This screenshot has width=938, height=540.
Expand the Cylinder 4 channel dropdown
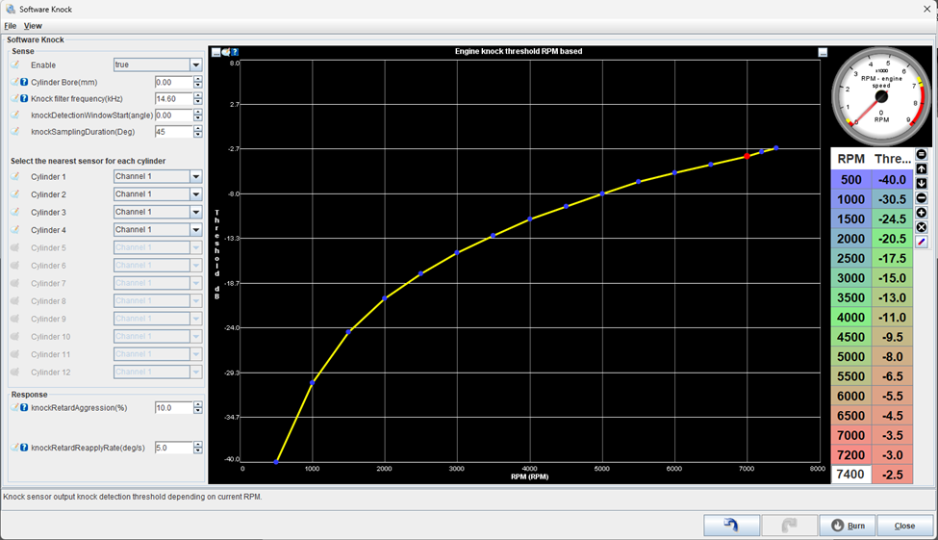(195, 230)
